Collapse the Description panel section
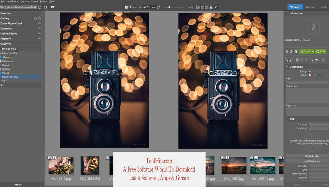 pyautogui.click(x=287, y=67)
